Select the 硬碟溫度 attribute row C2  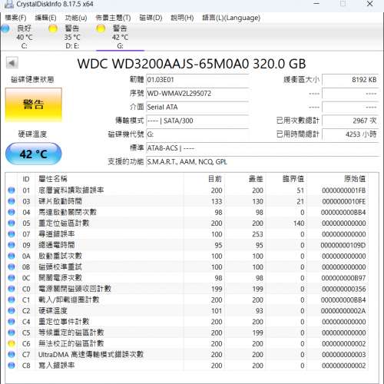tap(187, 311)
